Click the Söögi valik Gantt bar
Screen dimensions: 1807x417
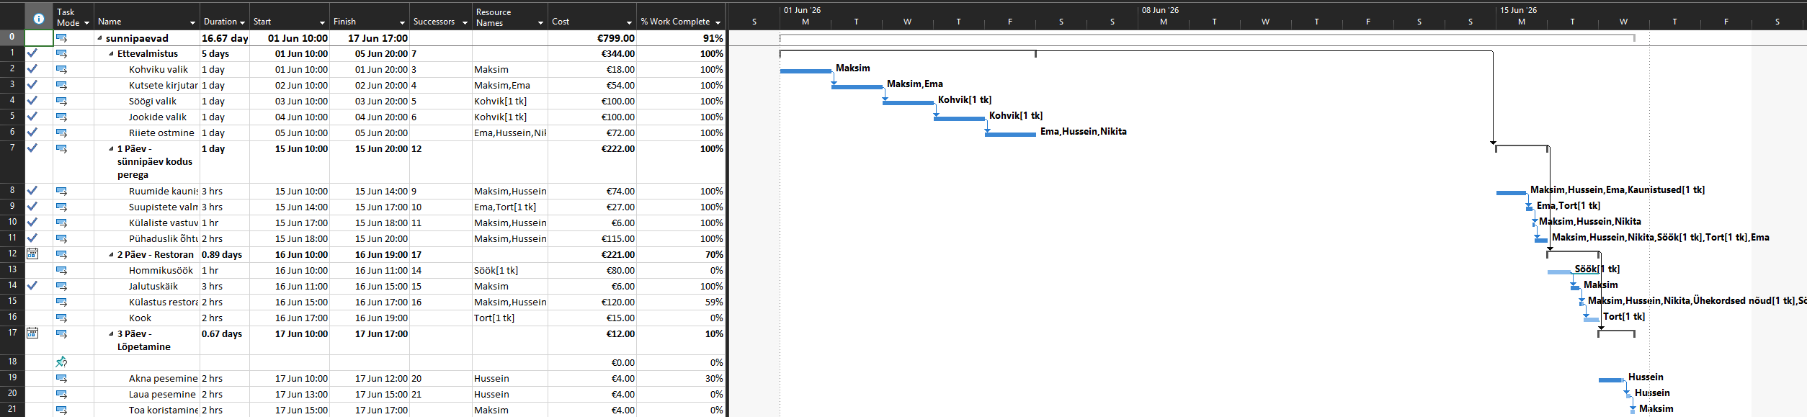(908, 102)
